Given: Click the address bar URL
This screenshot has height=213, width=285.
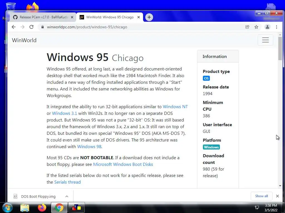Looking at the screenshot, I should (87, 27).
